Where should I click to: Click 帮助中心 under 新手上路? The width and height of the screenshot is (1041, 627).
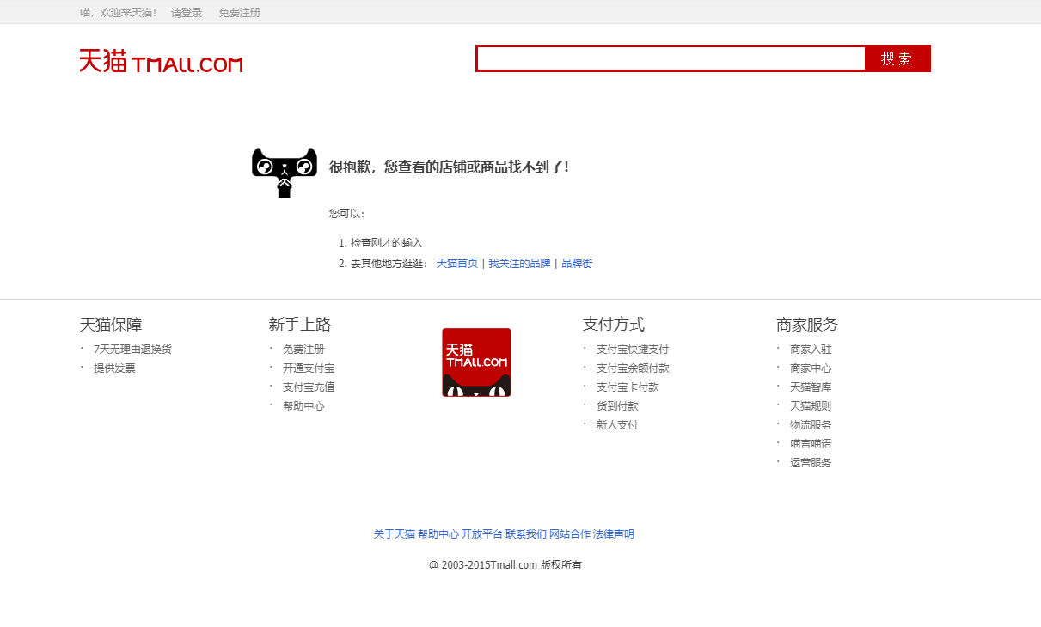coord(303,406)
